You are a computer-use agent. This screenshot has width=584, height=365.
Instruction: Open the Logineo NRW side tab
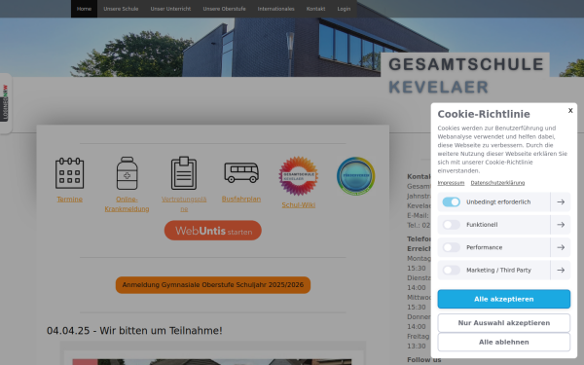point(5,103)
